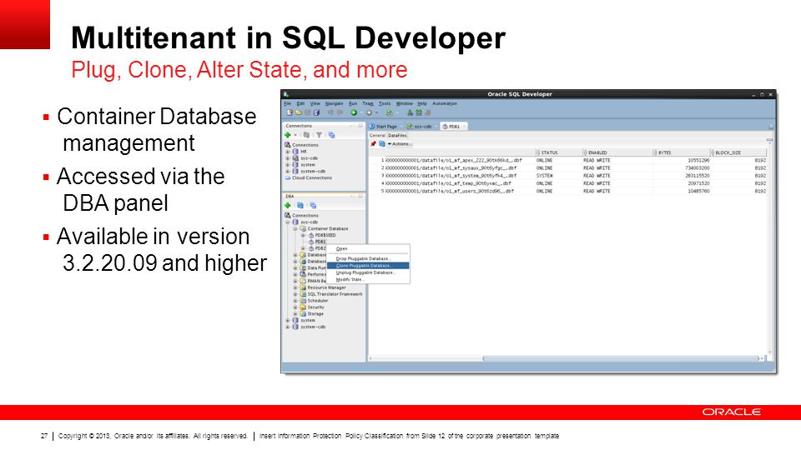Select the HR connection in Connections panel
The width and height of the screenshot is (801, 450).
point(304,152)
